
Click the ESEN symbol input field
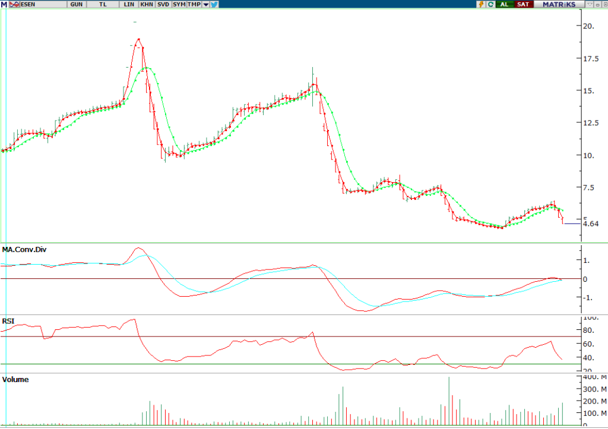pyautogui.click(x=42, y=4)
